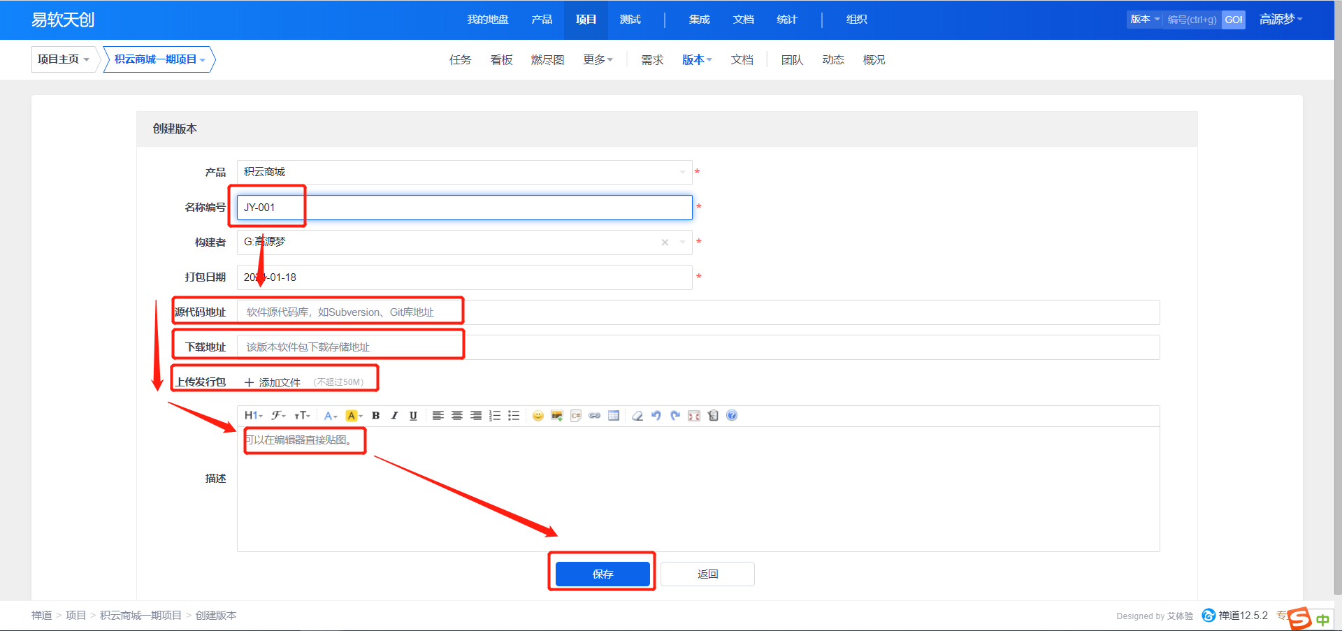The width and height of the screenshot is (1342, 631).
Task: Insert a code block
Action: coord(576,416)
